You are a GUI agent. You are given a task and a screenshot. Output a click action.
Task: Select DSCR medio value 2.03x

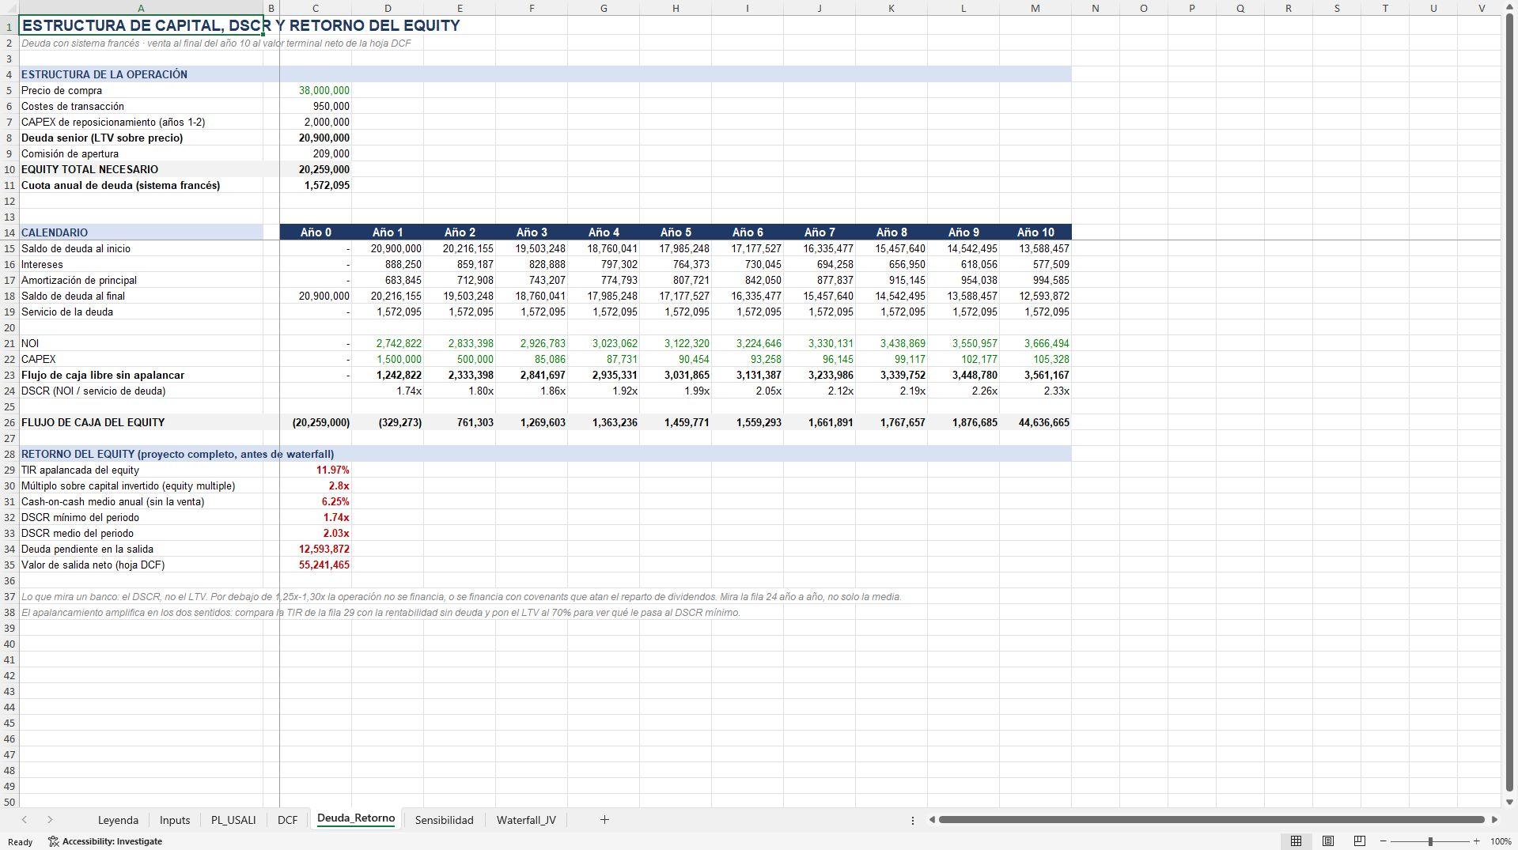tap(315, 533)
